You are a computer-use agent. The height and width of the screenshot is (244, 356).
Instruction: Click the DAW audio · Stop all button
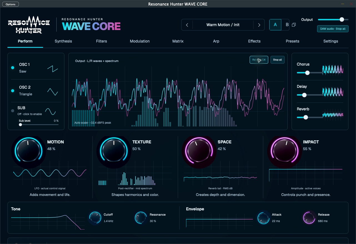(x=333, y=29)
